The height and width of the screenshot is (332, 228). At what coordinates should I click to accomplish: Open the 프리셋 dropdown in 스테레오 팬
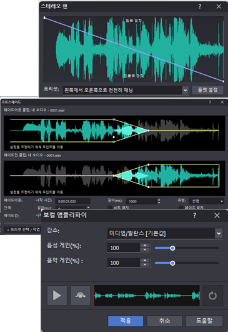[126, 90]
